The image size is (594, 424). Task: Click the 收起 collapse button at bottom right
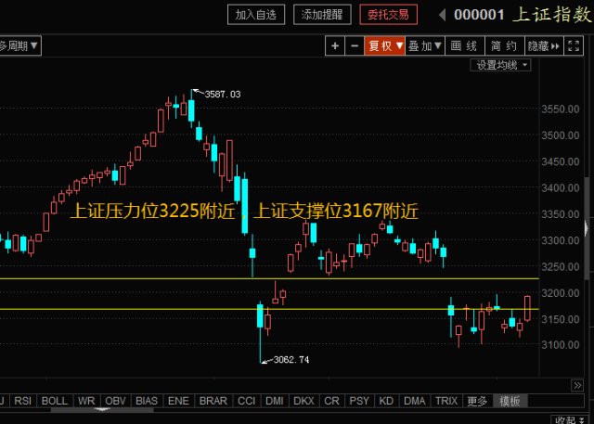565,418
